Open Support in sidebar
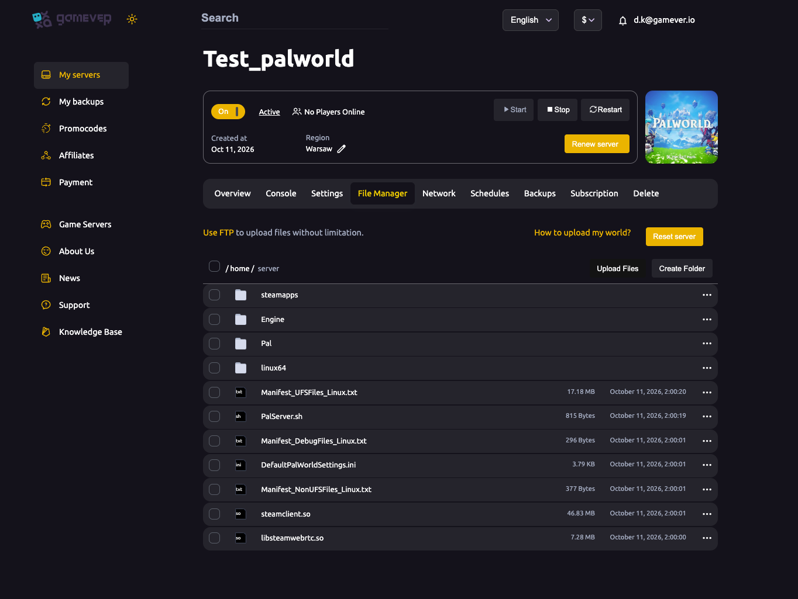This screenshot has height=599, width=798. click(x=81, y=305)
